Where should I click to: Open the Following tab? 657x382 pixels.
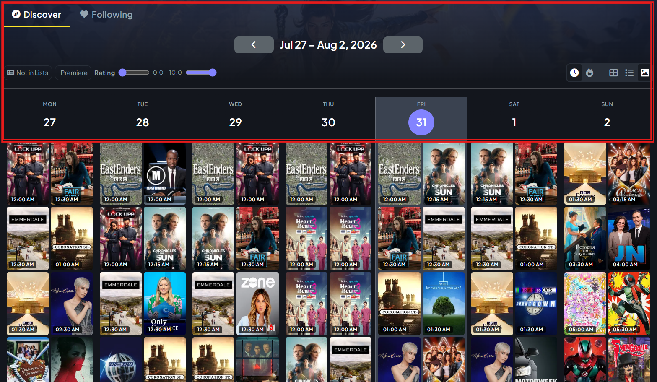[x=106, y=15]
